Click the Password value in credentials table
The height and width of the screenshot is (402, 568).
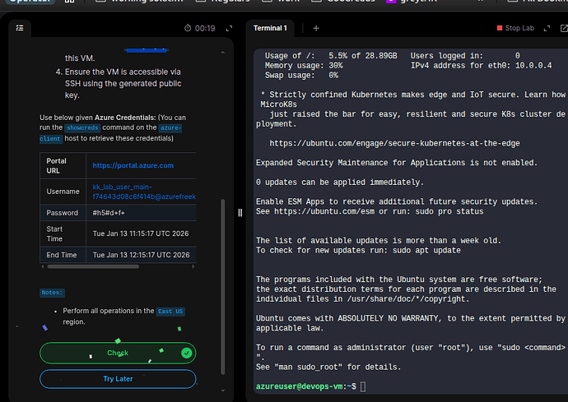(109, 212)
